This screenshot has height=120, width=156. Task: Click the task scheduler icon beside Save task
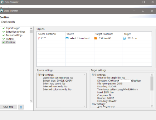pos(21,107)
